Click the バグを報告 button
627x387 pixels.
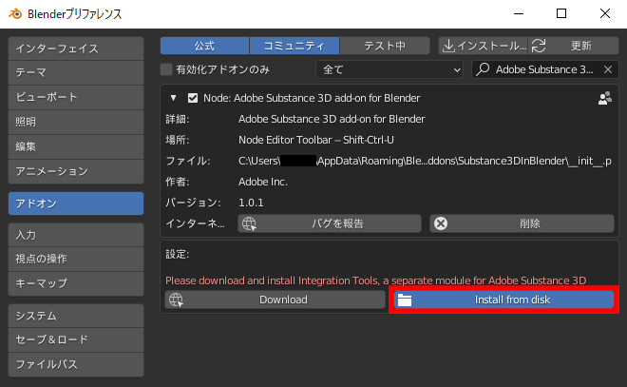(330, 223)
